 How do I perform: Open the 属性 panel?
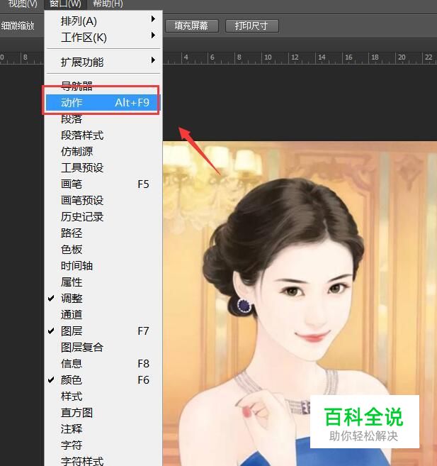click(103, 282)
